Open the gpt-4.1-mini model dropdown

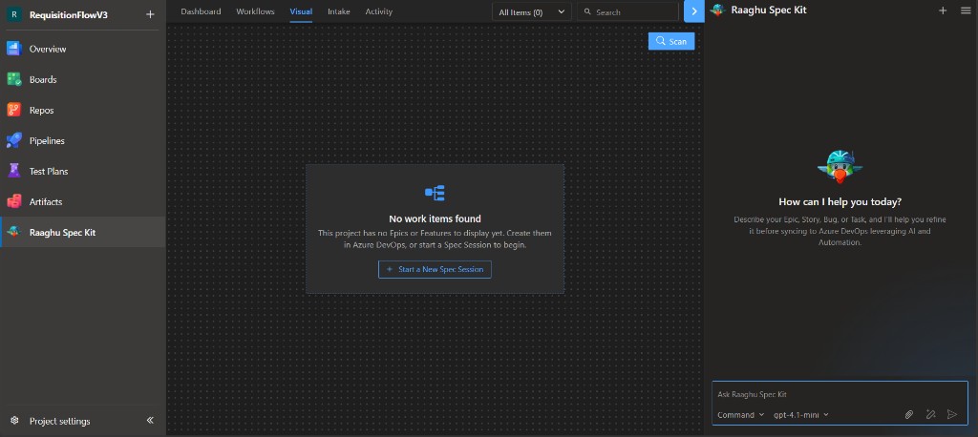[x=801, y=414]
